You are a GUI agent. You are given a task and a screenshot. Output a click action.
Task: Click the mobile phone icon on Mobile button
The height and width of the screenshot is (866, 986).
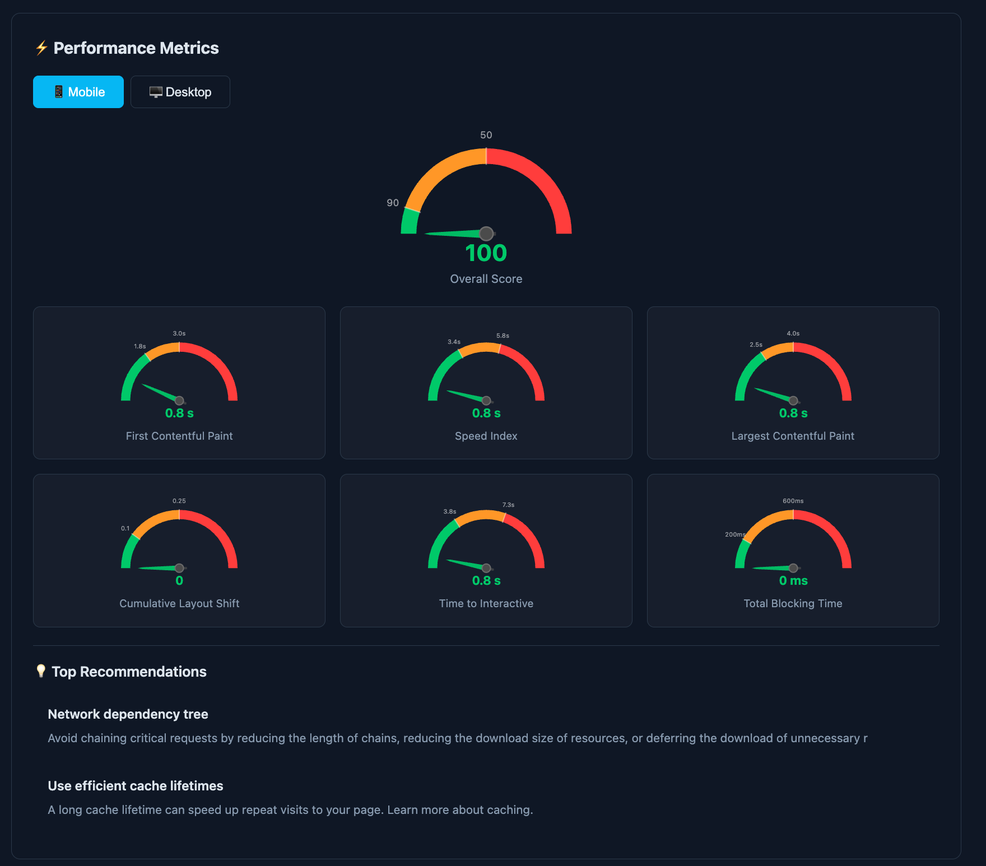click(58, 91)
